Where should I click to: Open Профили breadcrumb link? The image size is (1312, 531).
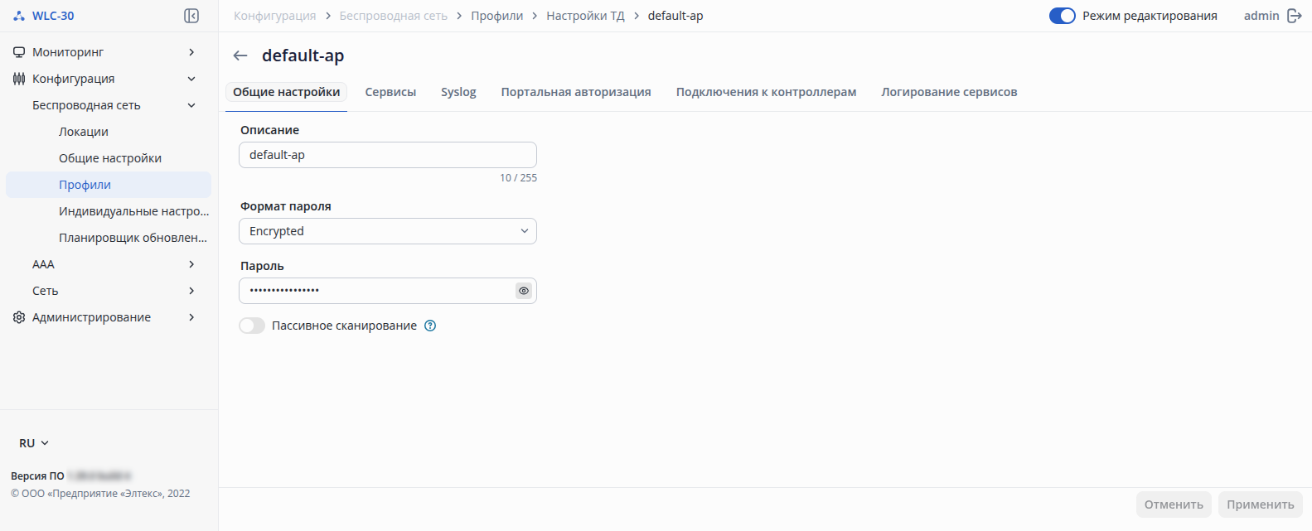point(497,16)
